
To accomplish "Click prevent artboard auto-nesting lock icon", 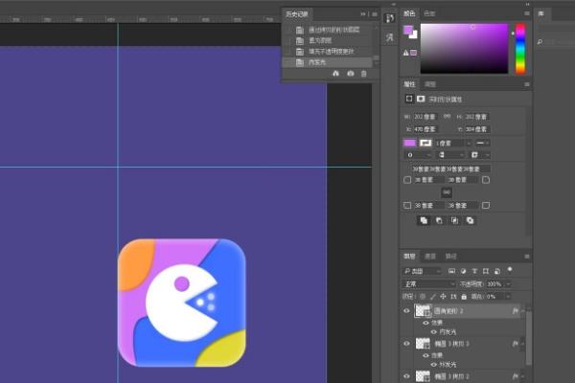I will coord(453,296).
